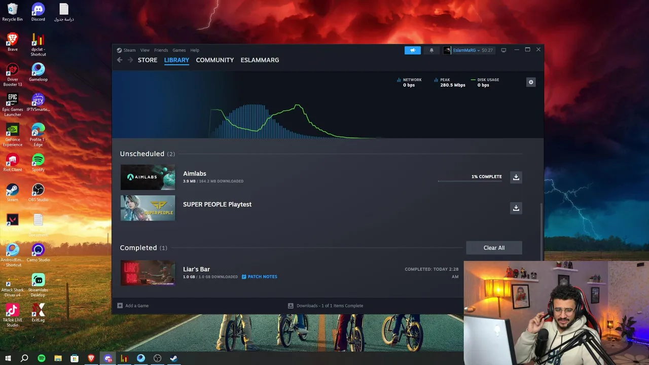Select the Streamlabs Desktop icon

click(38, 286)
